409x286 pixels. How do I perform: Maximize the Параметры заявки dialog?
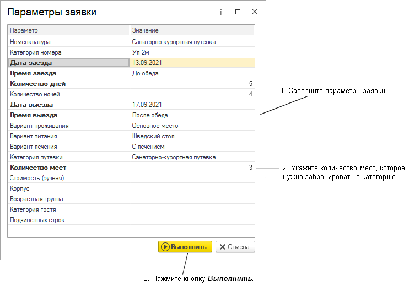(238, 12)
